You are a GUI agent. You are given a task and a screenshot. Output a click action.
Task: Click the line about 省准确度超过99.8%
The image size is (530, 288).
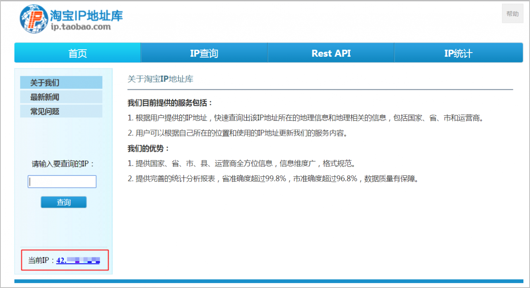click(273, 179)
